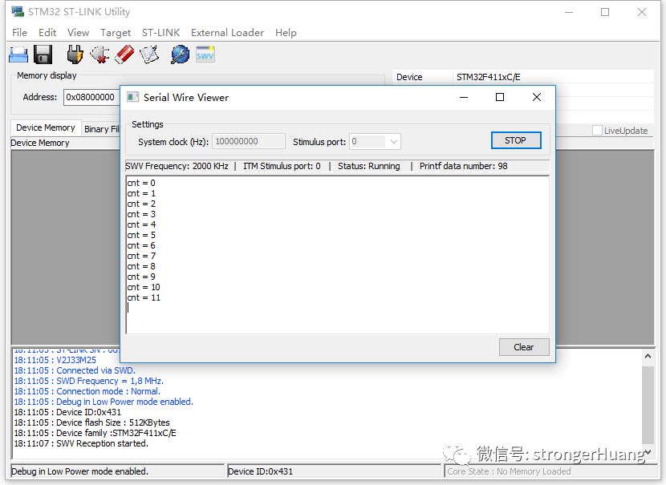
Task: Click the Save floppy disk icon
Action: (43, 55)
